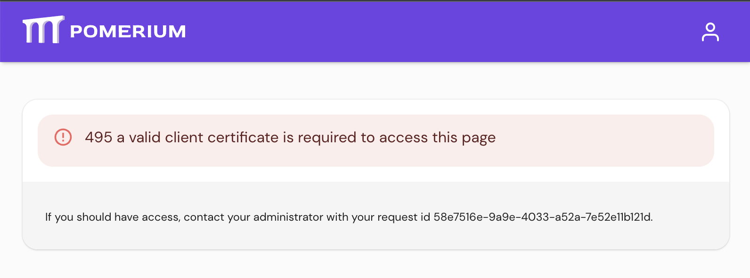
Task: Click the white logo in the purple banner
Action: coord(43,31)
